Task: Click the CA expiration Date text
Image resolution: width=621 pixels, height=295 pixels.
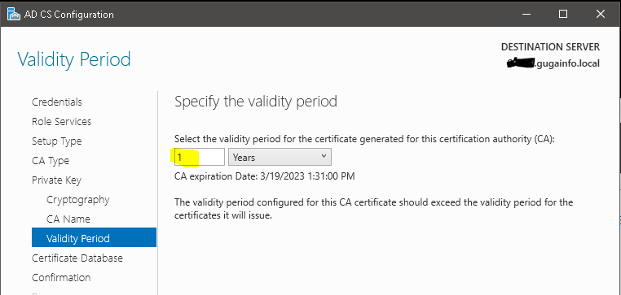Action: point(264,176)
